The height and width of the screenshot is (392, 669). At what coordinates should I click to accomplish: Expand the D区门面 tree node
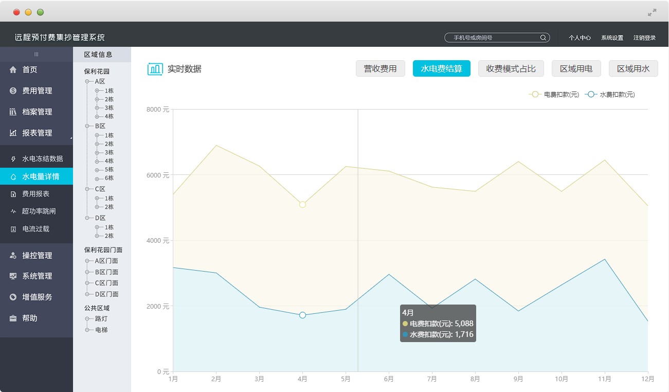[87, 294]
